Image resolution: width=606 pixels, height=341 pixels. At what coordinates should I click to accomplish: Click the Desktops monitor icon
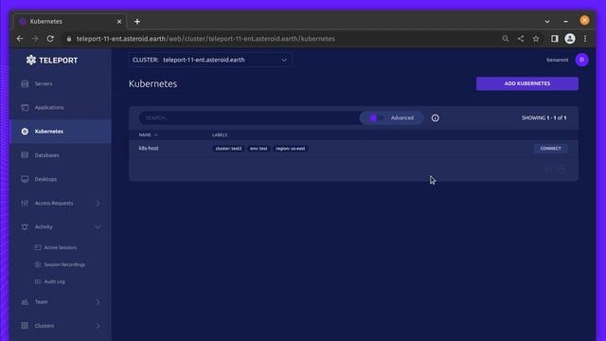click(25, 179)
